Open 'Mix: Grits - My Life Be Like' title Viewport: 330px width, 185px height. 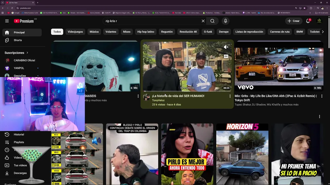point(276,98)
